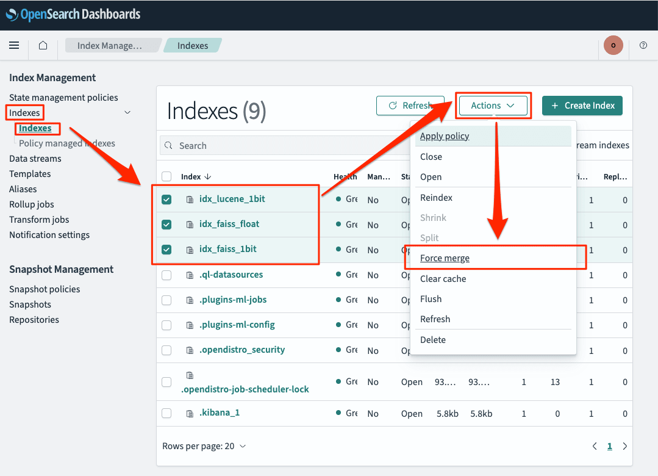658x476 pixels.
Task: Open State management policies in sidebar
Action: pyautogui.click(x=63, y=98)
